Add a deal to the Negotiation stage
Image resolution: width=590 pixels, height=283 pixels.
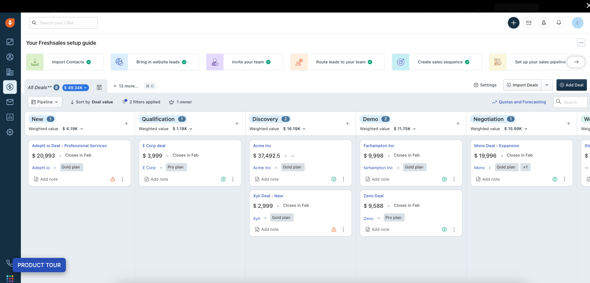click(569, 124)
